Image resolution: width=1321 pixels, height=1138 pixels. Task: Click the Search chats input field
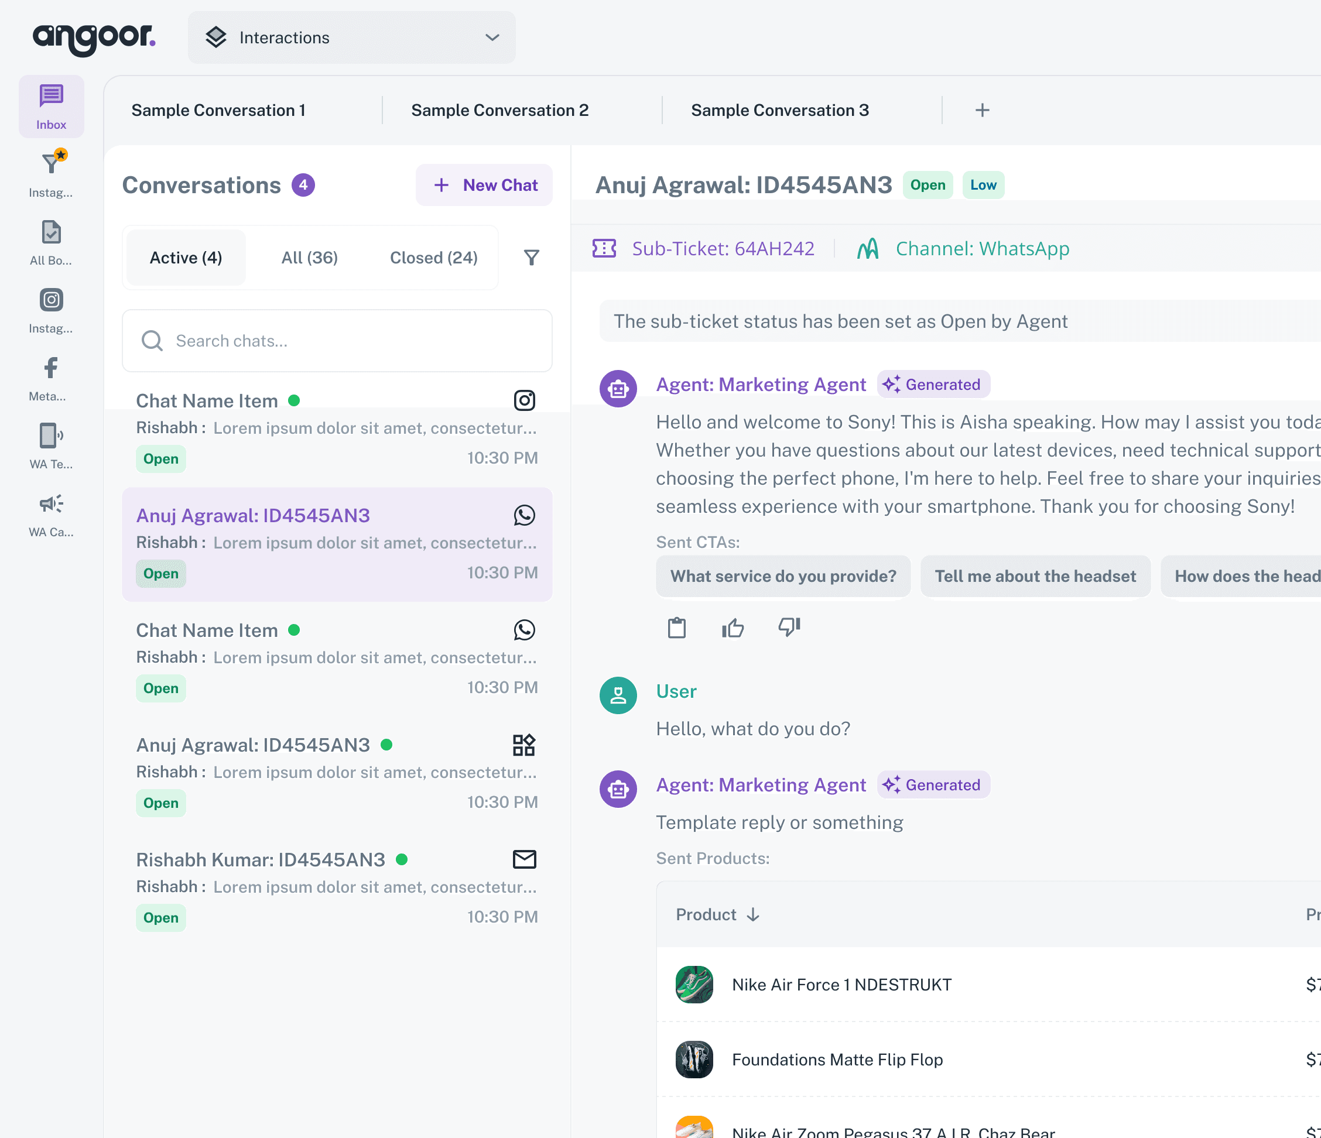coord(337,341)
